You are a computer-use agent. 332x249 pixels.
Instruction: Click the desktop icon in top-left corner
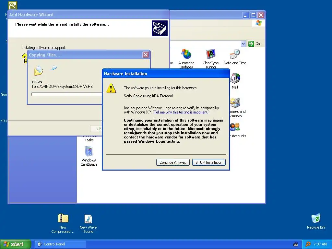(x=13, y=6)
